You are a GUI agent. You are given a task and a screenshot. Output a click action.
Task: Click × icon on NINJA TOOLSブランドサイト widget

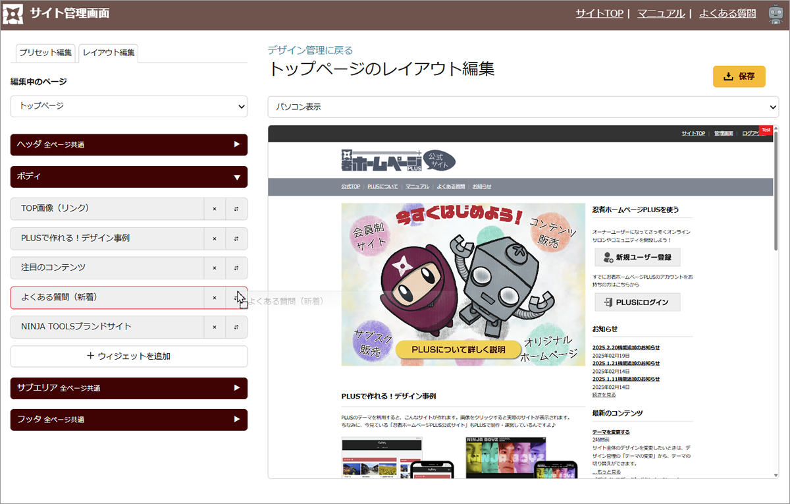tap(215, 327)
